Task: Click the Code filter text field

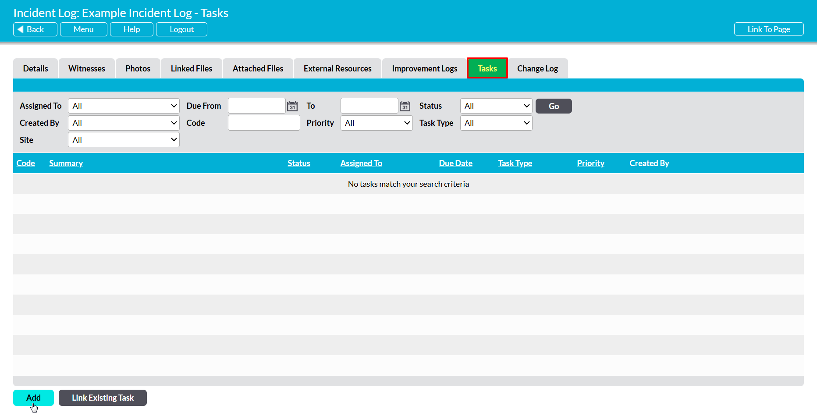Action: pyautogui.click(x=264, y=123)
